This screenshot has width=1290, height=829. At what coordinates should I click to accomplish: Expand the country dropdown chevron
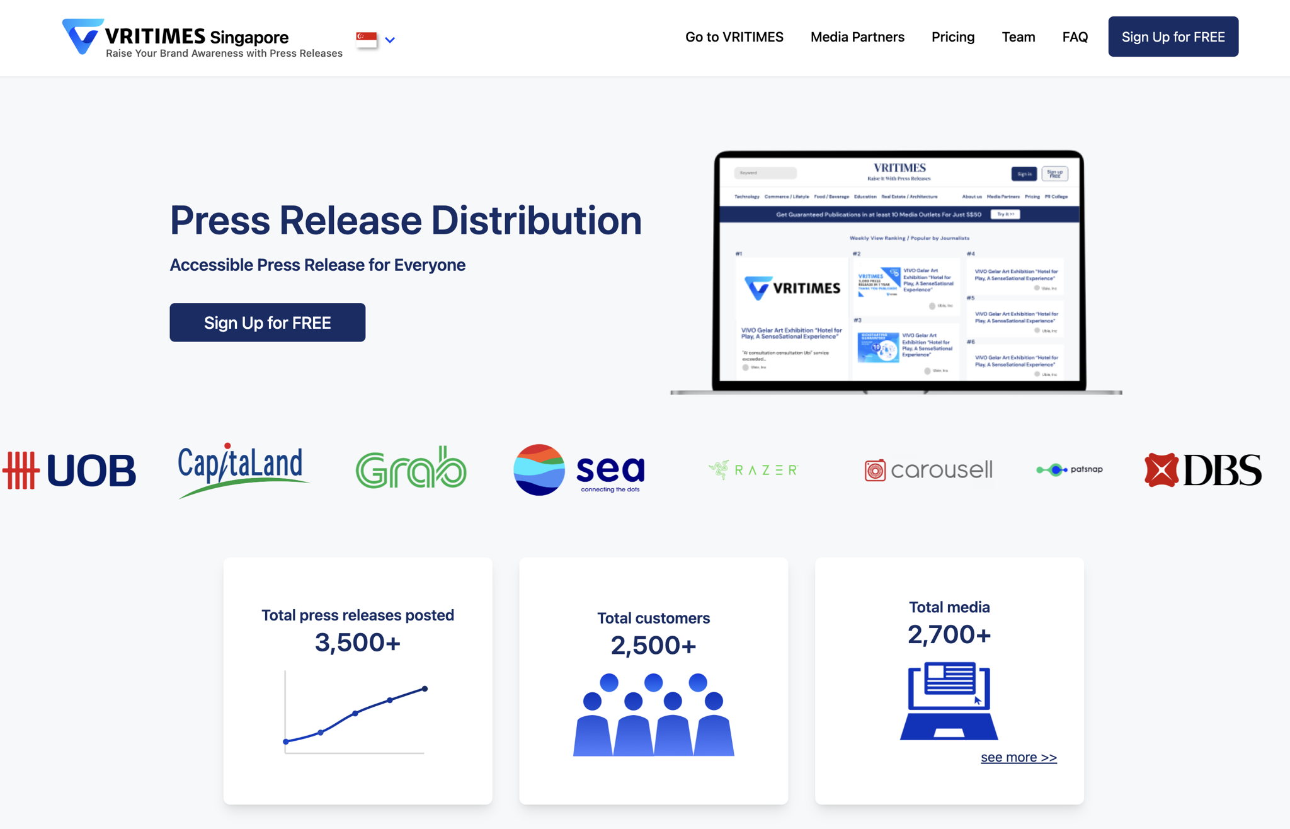[x=390, y=40]
